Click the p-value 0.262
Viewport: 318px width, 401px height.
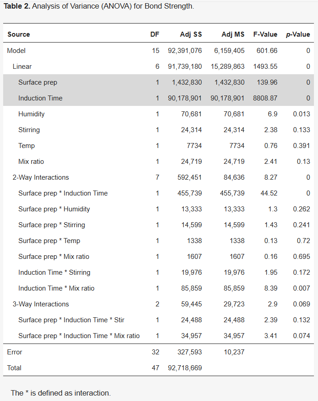click(302, 209)
